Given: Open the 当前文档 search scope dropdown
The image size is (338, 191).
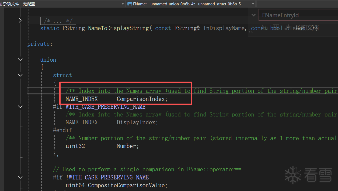Looking at the screenshot, I should (x=307, y=27).
